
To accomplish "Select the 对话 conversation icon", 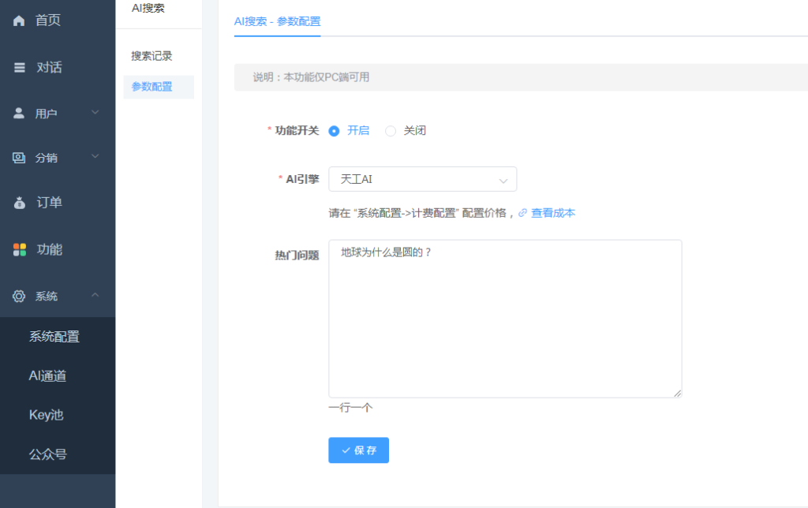I will tap(18, 67).
